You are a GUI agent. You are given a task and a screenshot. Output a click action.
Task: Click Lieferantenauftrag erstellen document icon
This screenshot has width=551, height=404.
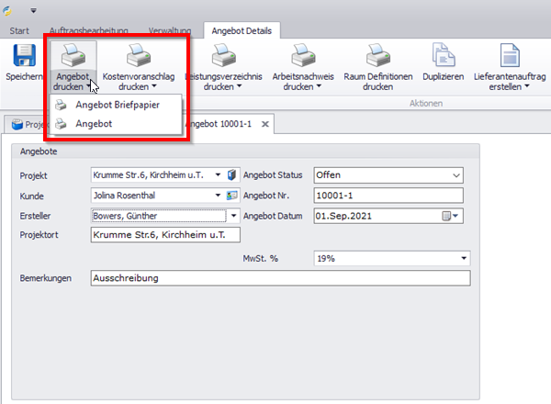[510, 55]
